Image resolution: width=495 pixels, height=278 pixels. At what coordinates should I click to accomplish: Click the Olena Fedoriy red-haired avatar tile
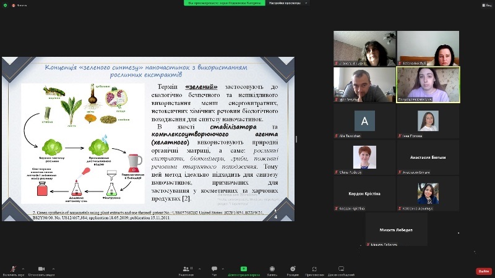click(364, 158)
